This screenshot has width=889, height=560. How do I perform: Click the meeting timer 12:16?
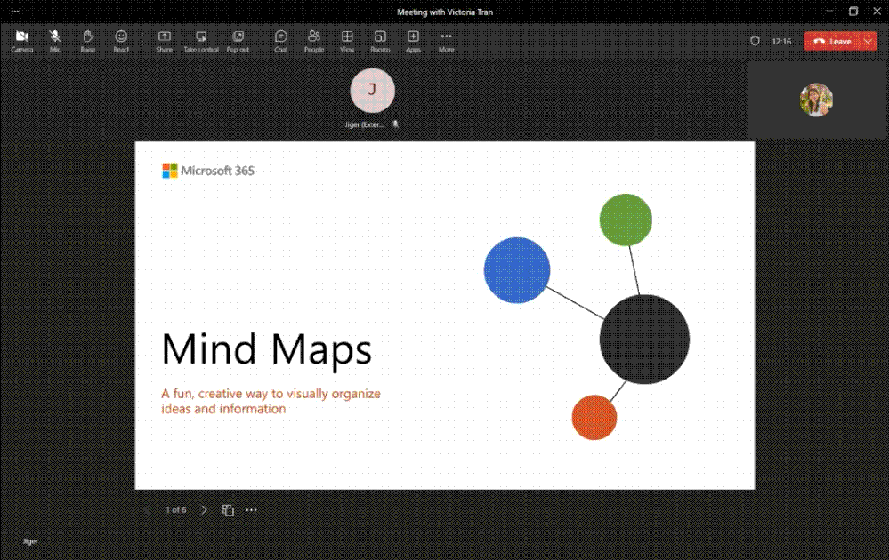(x=781, y=42)
